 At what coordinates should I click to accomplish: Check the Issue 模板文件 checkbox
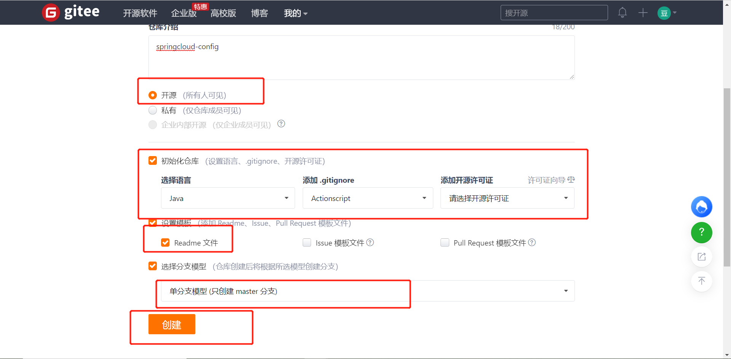[307, 243]
